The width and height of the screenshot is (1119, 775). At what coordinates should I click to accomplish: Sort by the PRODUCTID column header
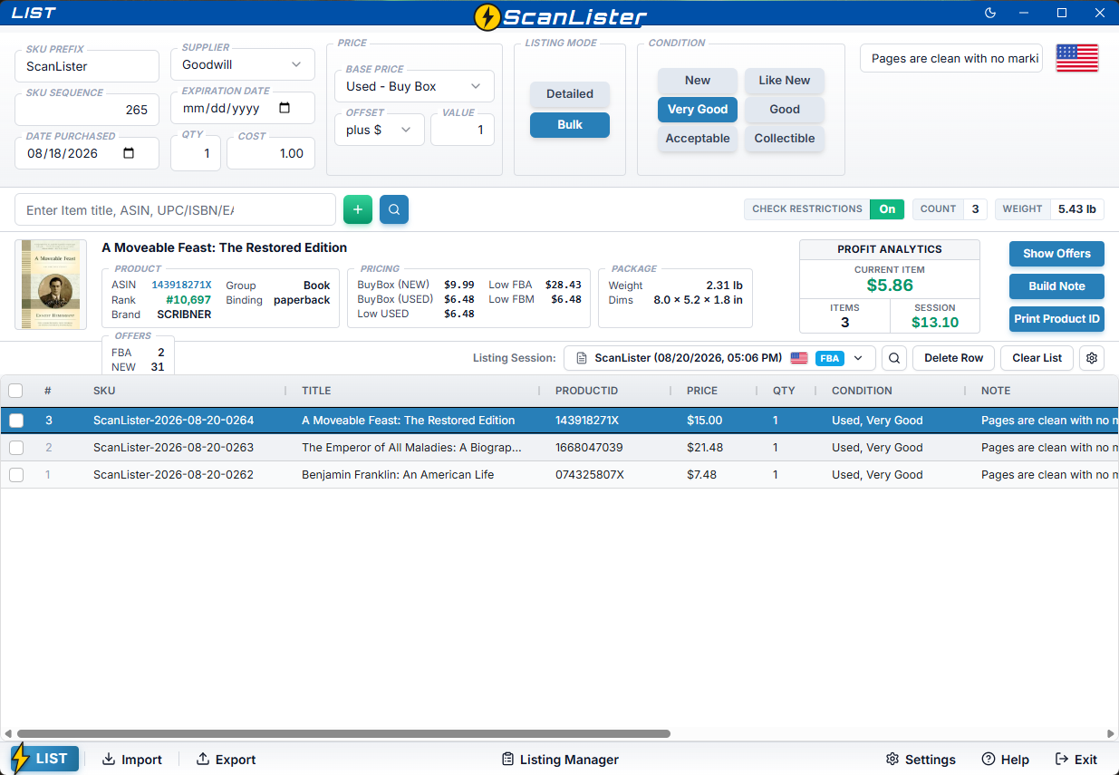tap(586, 391)
